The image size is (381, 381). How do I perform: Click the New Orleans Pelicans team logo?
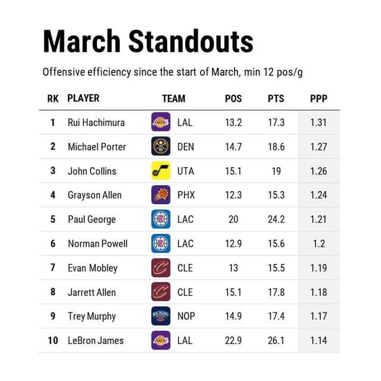[x=161, y=316]
